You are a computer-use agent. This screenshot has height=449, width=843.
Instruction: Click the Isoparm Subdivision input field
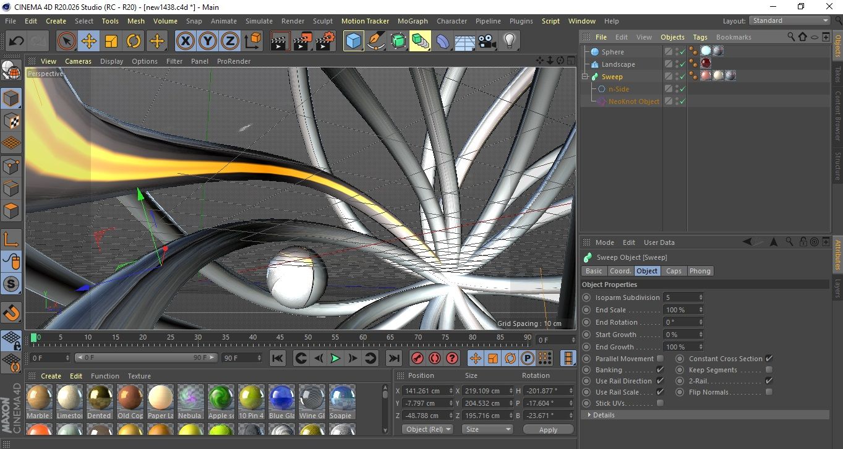tap(680, 297)
